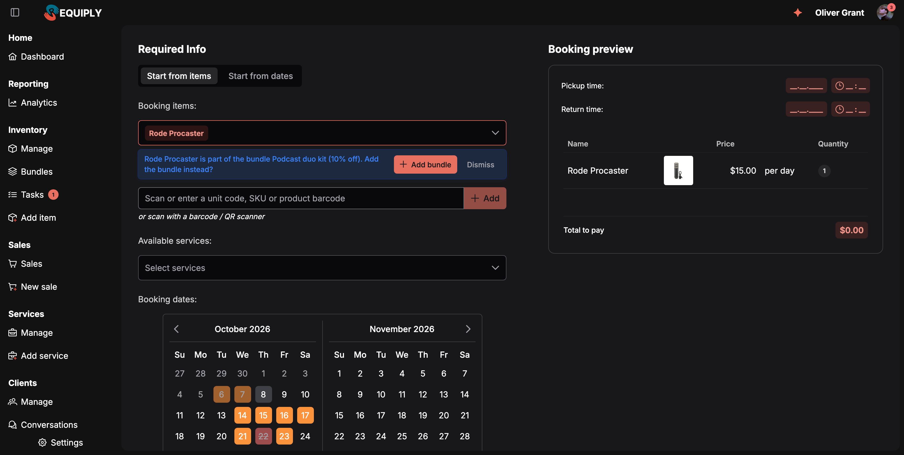The height and width of the screenshot is (455, 904).
Task: Select October 17 in calendar
Action: coord(305,415)
